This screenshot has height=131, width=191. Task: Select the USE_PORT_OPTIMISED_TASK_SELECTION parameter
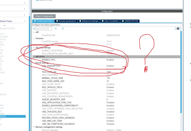[x=62, y=108]
